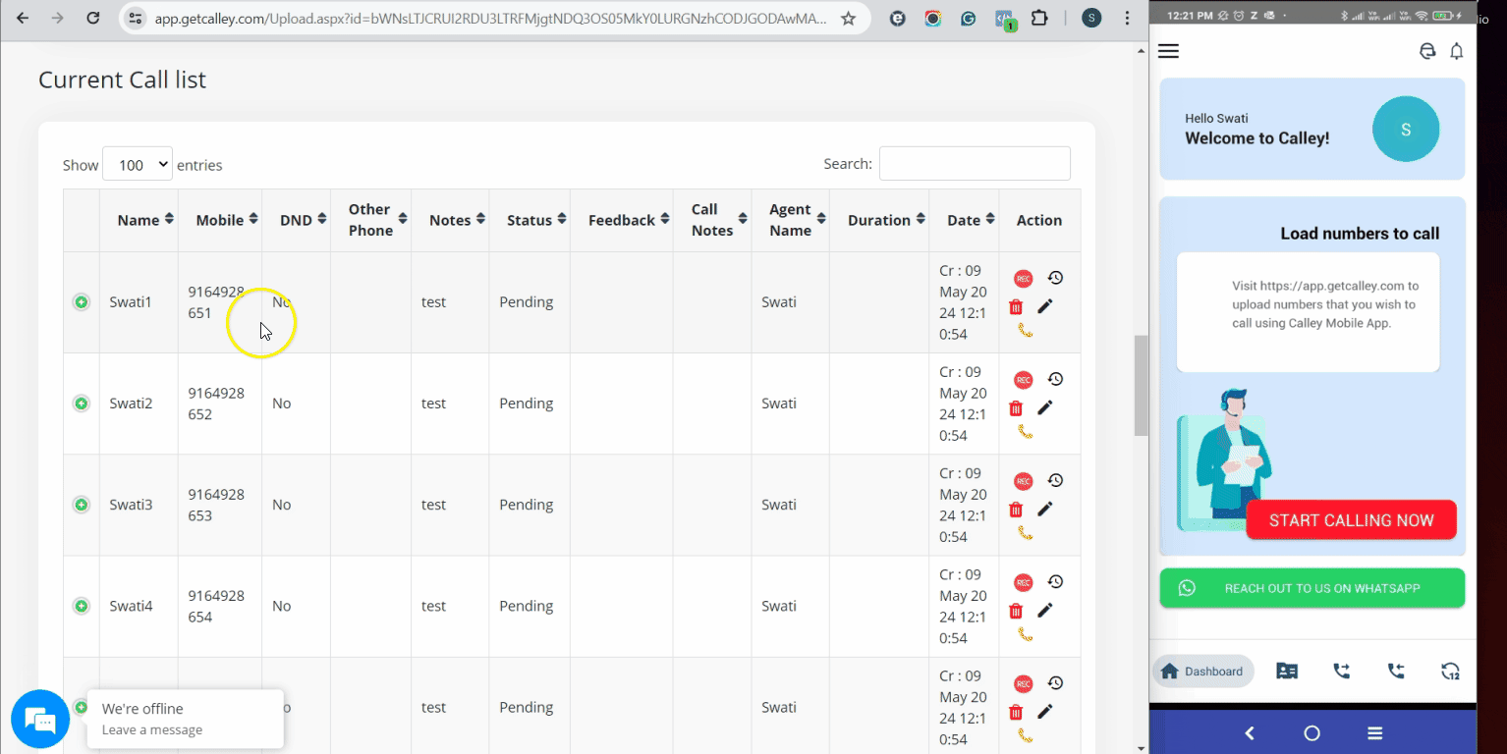Edit Swati4 entry using pencil icon
Screen dimensions: 1507x754
tap(1045, 610)
